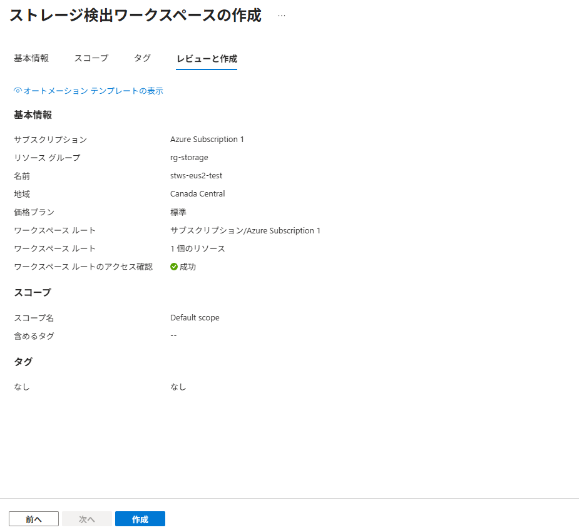Open the ellipsis menu beside the page title
This screenshot has width=579, height=530.
click(282, 16)
